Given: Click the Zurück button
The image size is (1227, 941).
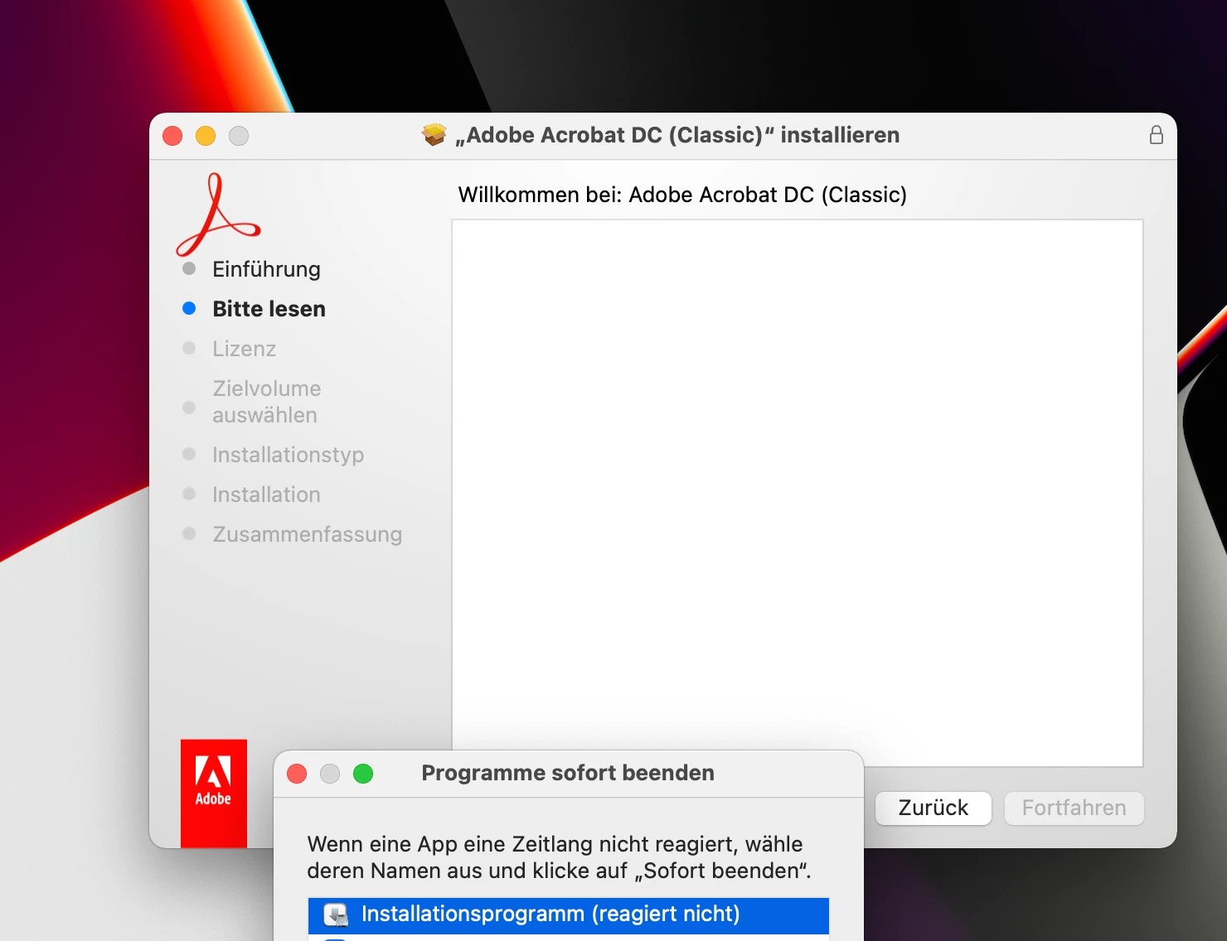Looking at the screenshot, I should (934, 808).
